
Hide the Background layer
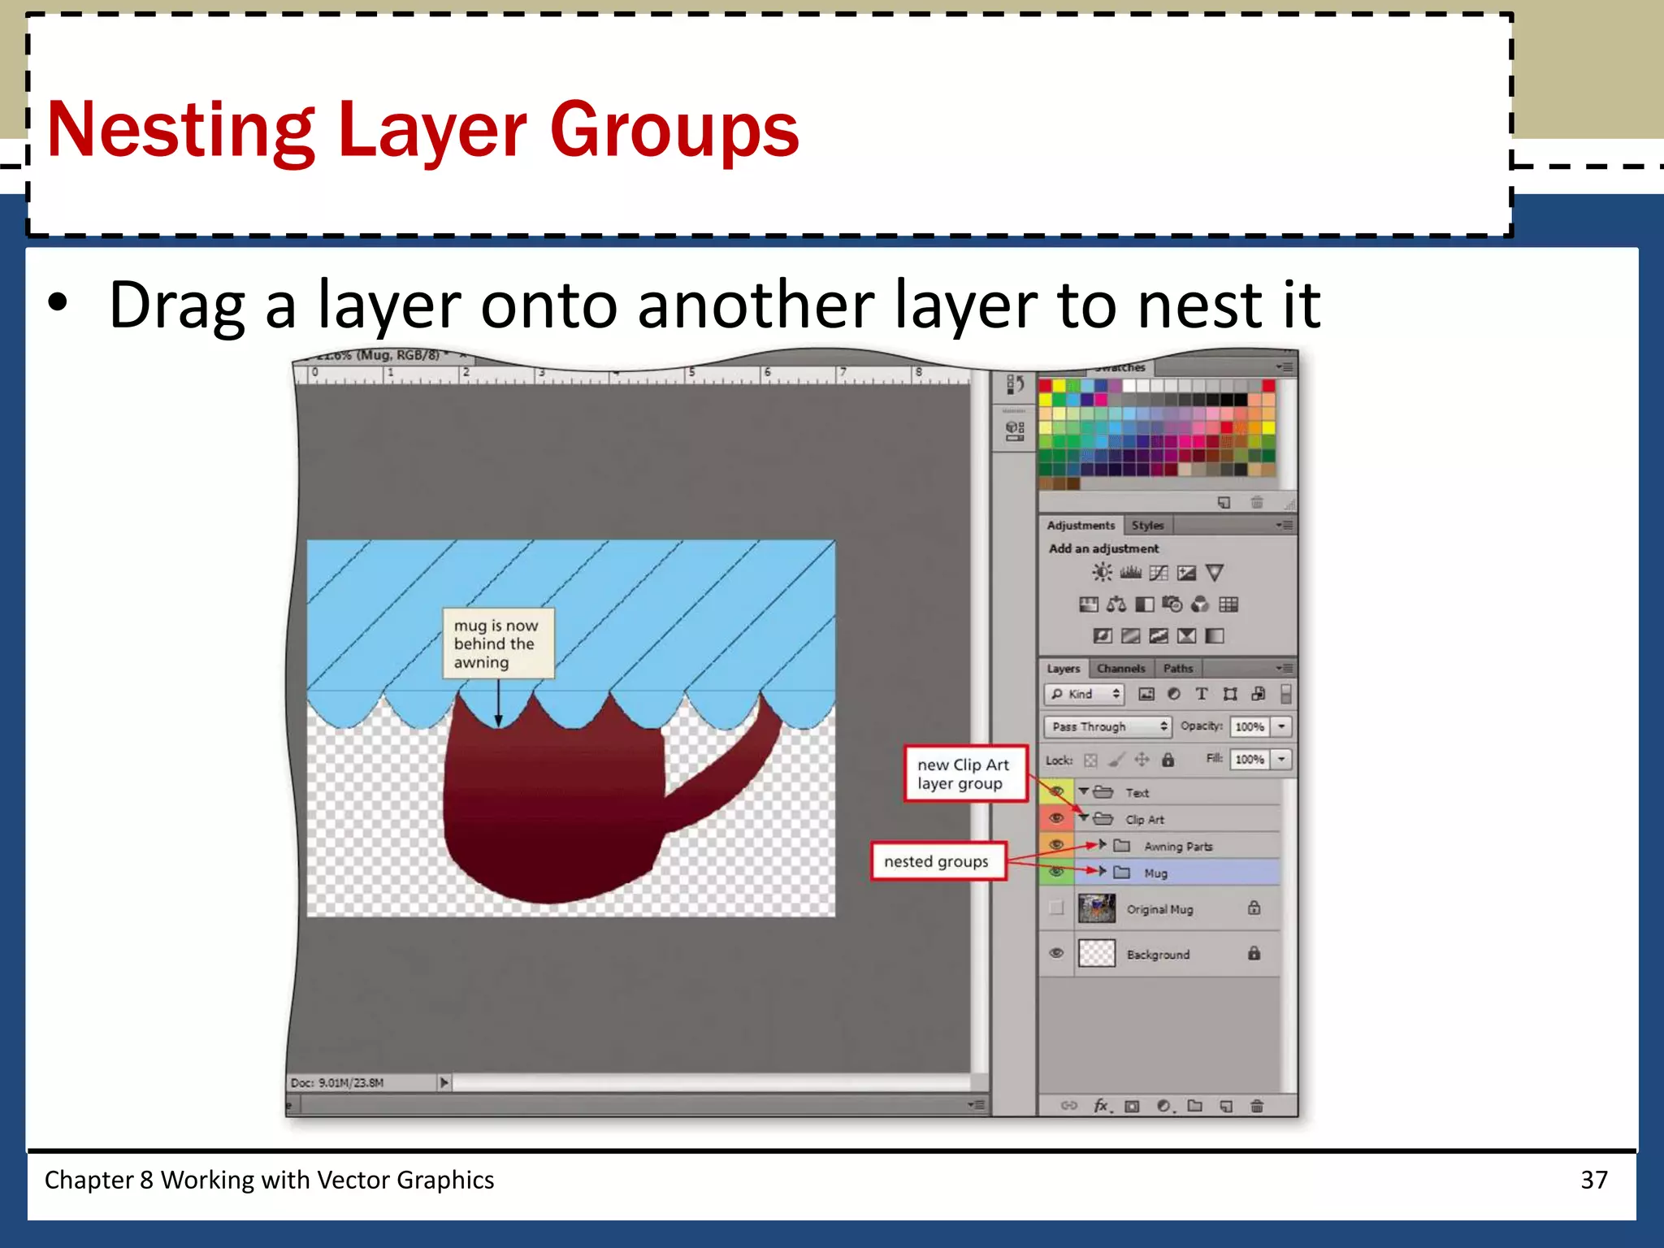1056,953
